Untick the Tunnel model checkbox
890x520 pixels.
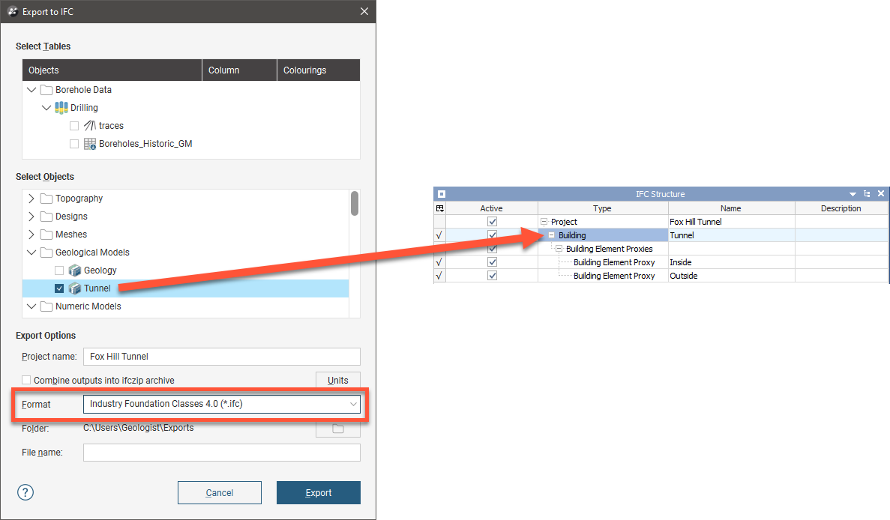[x=59, y=288]
